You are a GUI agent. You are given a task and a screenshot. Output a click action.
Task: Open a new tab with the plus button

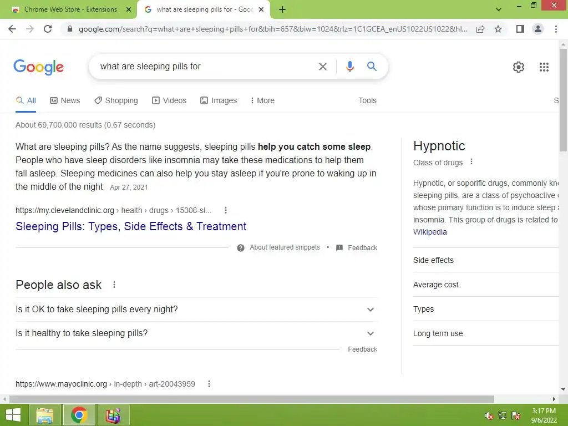pos(282,10)
